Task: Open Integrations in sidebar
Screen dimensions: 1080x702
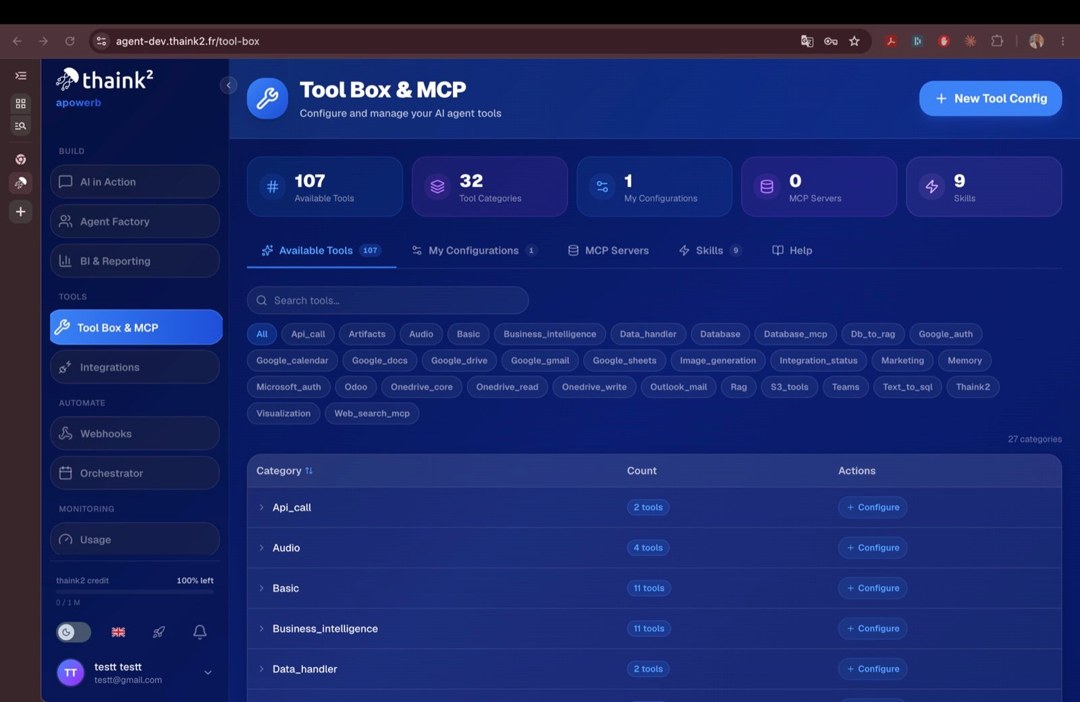Action: pyautogui.click(x=134, y=367)
